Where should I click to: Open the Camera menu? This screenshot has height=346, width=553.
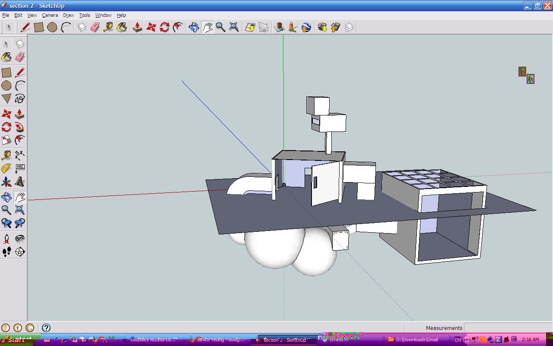(50, 15)
